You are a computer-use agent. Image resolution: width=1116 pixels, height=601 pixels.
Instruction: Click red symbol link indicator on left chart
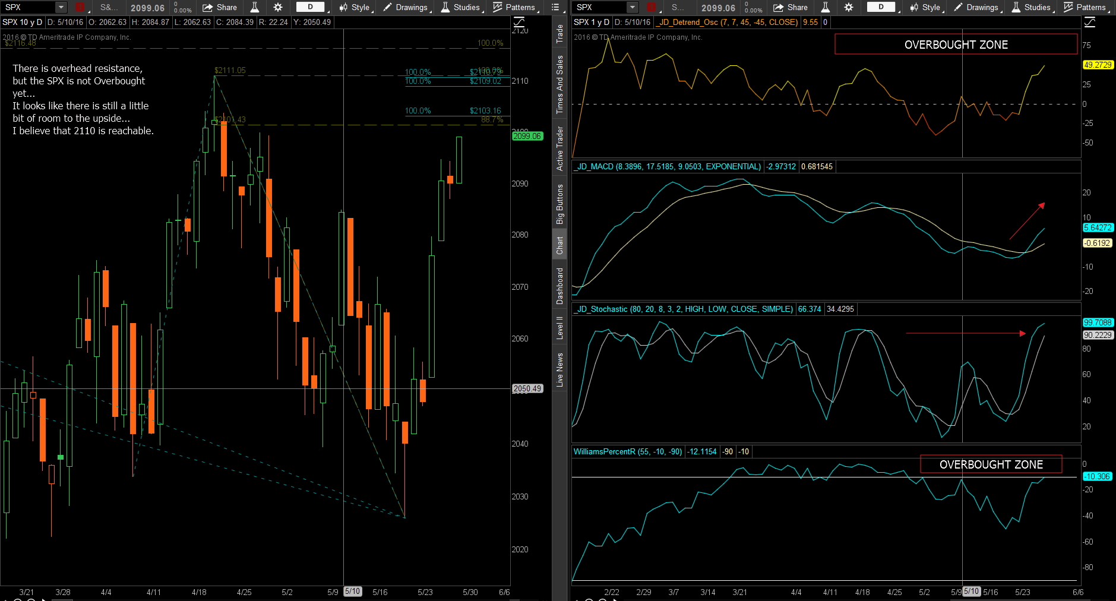(x=80, y=7)
